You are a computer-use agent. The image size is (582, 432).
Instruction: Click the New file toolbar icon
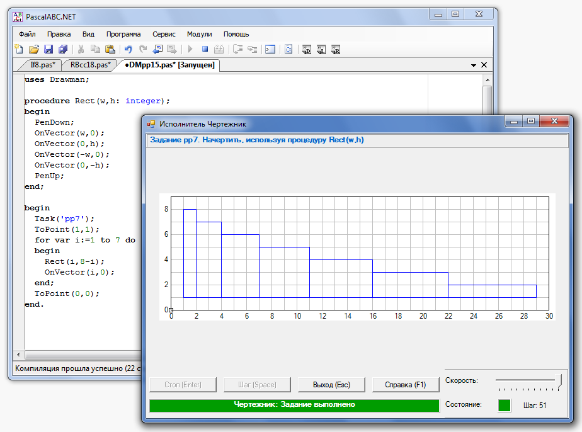pos(19,49)
